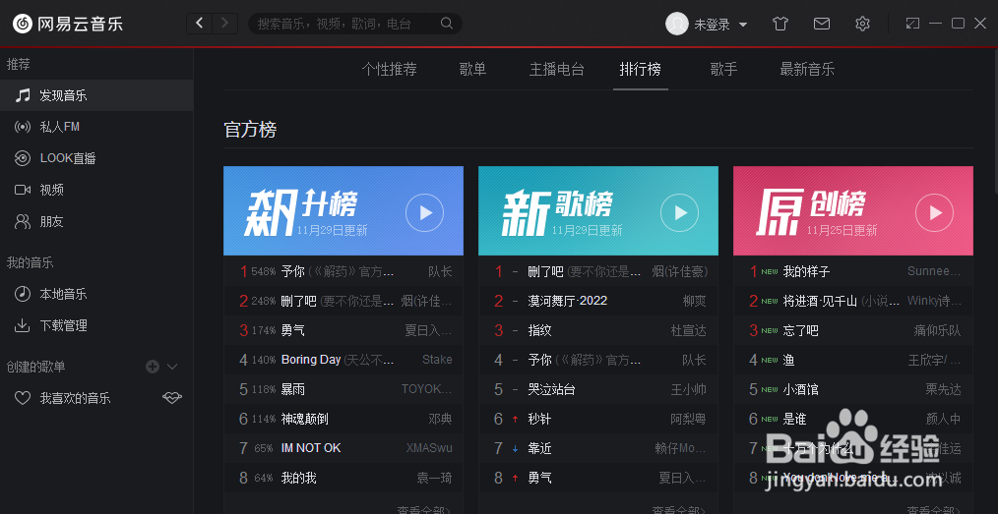Select 删了吧 ranked 1 in 新歌榜
998x514 pixels.
point(598,271)
